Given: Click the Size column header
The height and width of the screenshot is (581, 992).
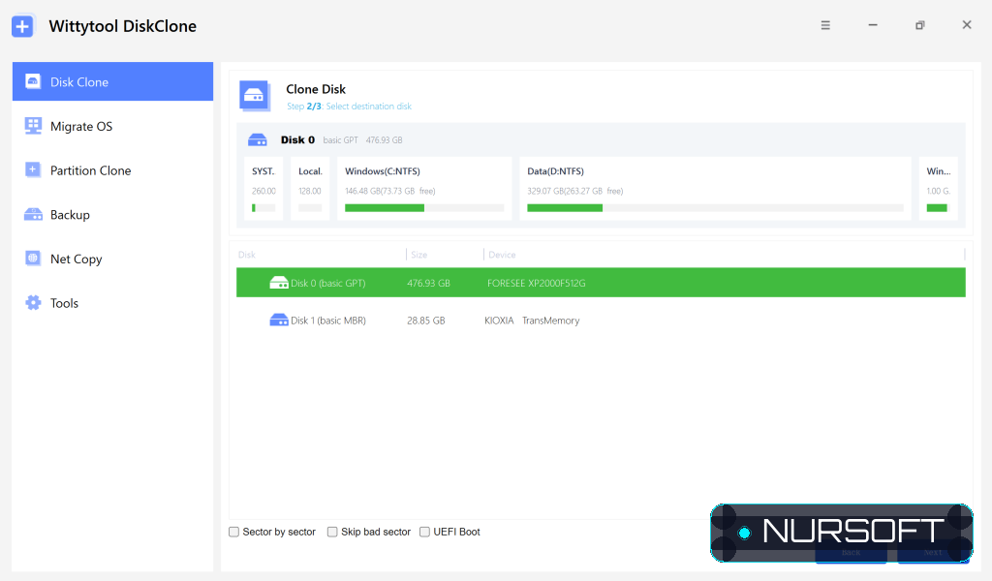Looking at the screenshot, I should point(418,255).
